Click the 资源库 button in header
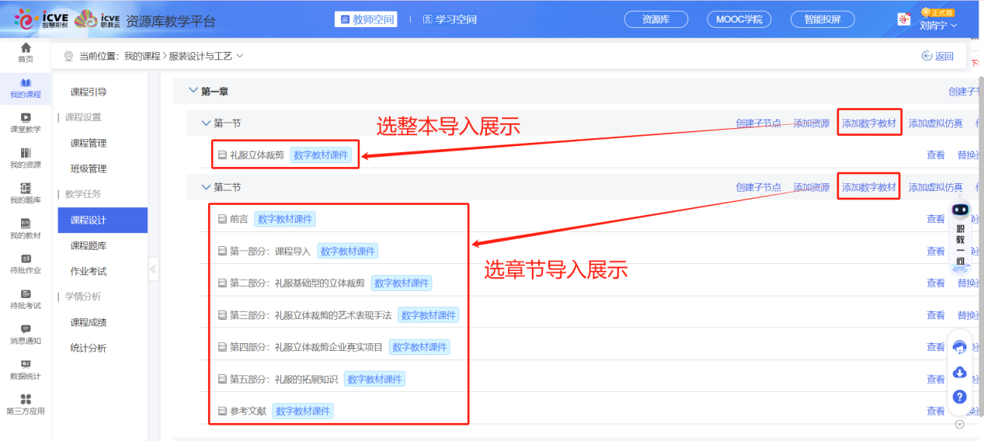984x441 pixels. tap(656, 19)
